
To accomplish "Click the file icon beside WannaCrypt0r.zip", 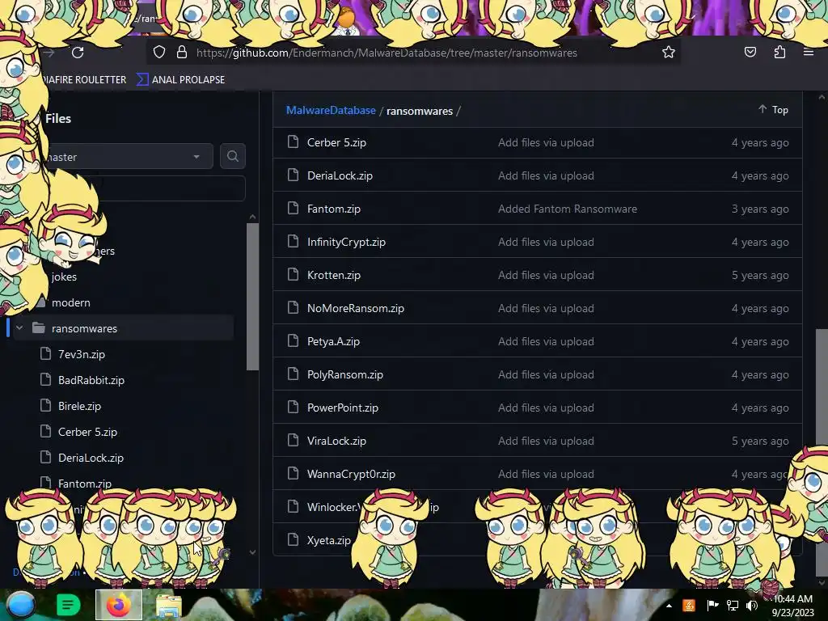I will (293, 473).
